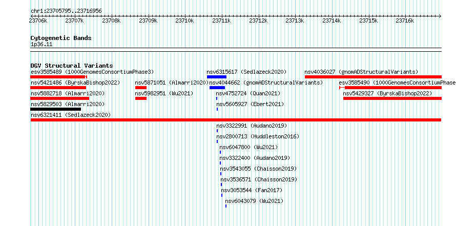456x226 pixels.
Task: Click the 23715k ruler tick label
Action: 368,20
